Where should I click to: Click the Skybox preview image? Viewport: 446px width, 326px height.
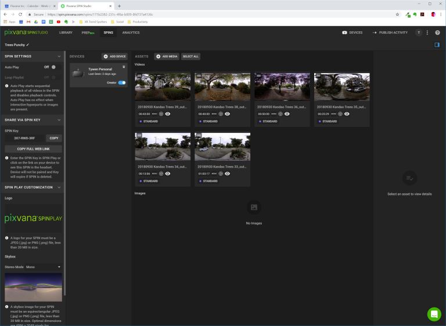click(x=33, y=287)
